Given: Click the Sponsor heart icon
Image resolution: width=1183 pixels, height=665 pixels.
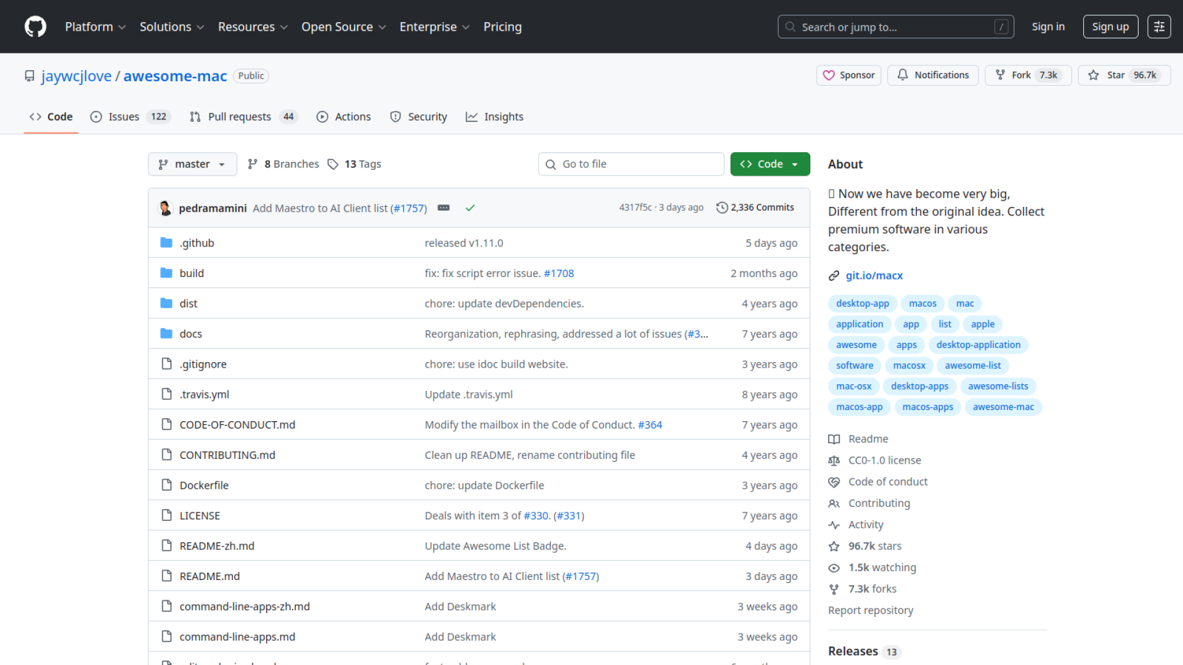Looking at the screenshot, I should pyautogui.click(x=829, y=75).
